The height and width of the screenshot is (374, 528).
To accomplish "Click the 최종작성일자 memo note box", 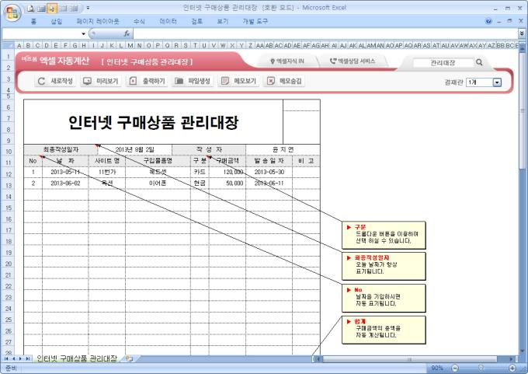I will coord(384,266).
